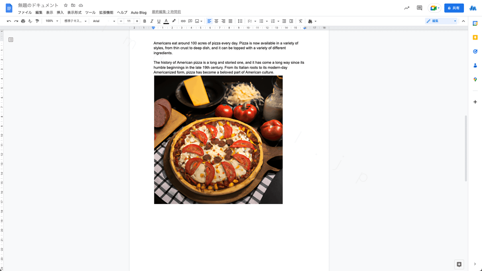Open the zoom 100% dropdown
482x271 pixels.
pos(51,21)
